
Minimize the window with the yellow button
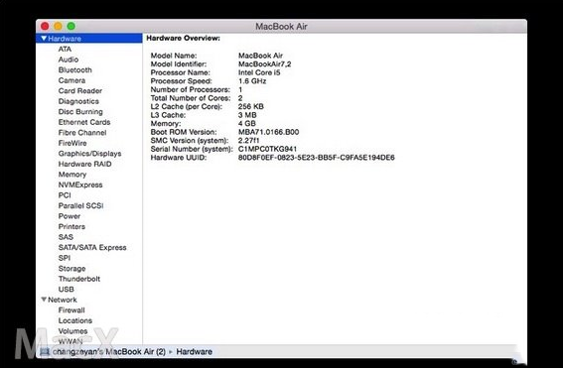tap(59, 26)
